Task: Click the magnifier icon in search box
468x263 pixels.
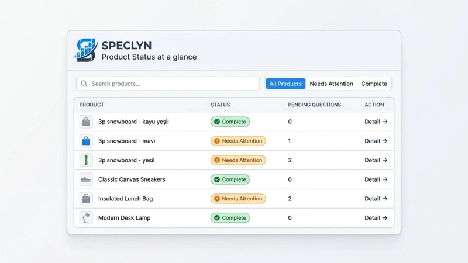Action: click(x=84, y=84)
